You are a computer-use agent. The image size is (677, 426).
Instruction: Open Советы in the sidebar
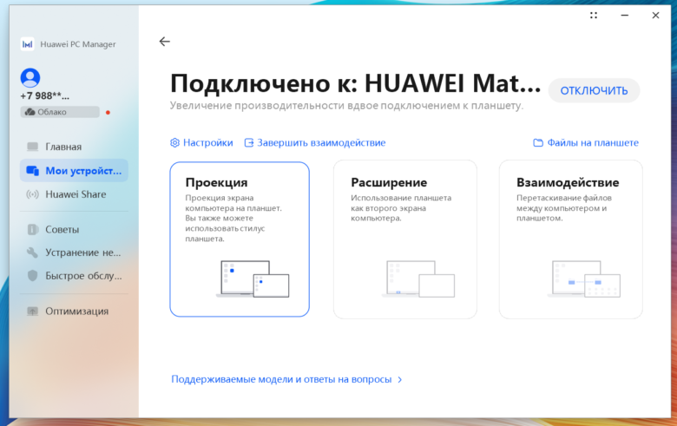click(x=74, y=230)
